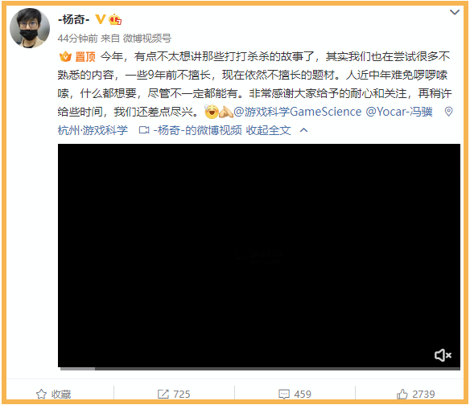Image resolution: width=470 pixels, height=405 pixels.
Task: Click the black video player area
Action: pos(259,256)
